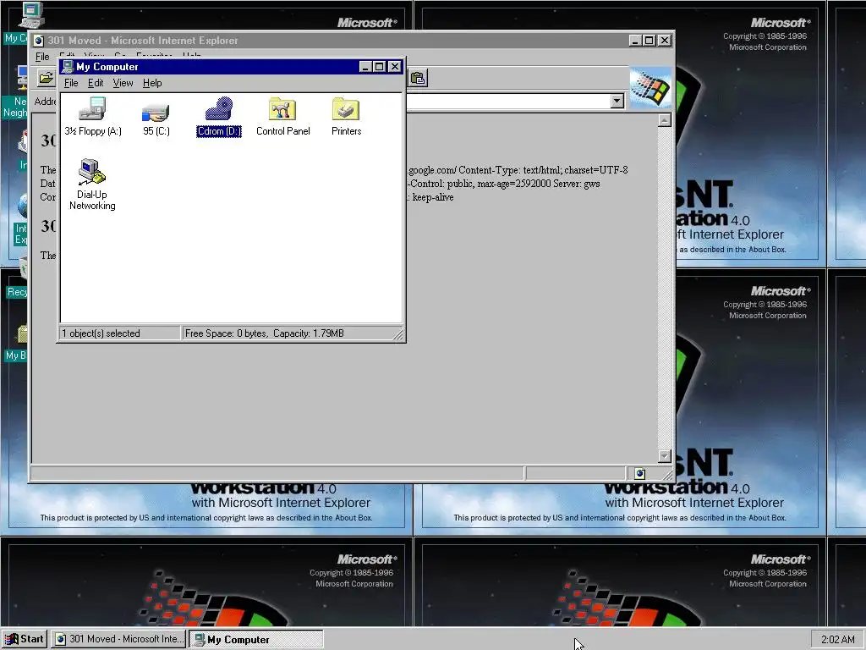This screenshot has width=866, height=650.
Task: Open File menu in Internet Explorer window
Action: pos(42,57)
